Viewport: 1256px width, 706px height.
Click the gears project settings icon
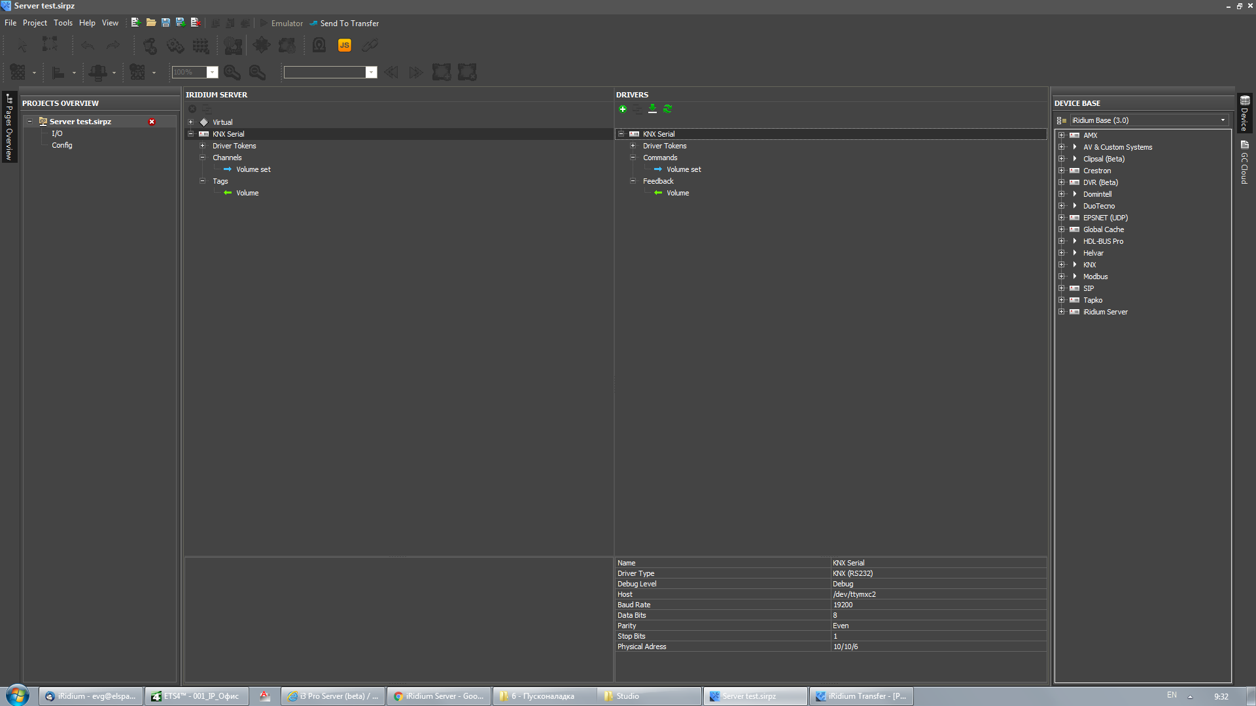pos(175,45)
